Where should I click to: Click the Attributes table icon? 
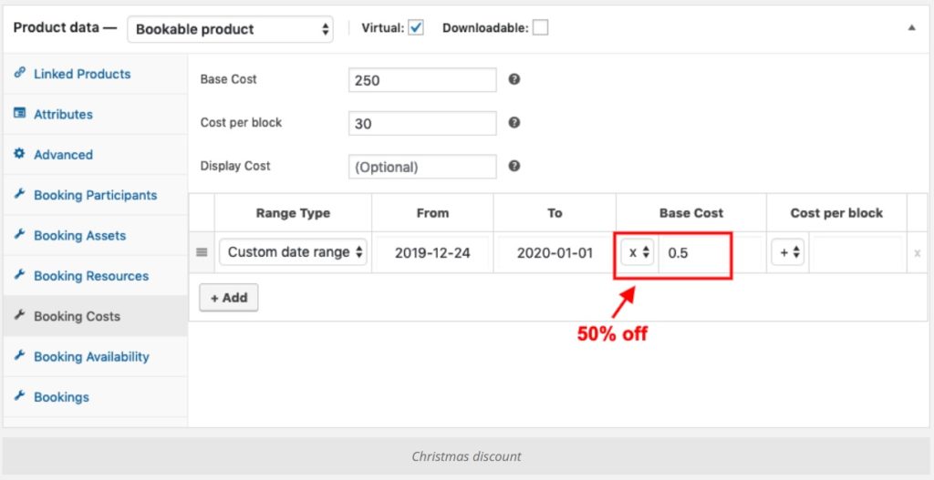coord(20,113)
